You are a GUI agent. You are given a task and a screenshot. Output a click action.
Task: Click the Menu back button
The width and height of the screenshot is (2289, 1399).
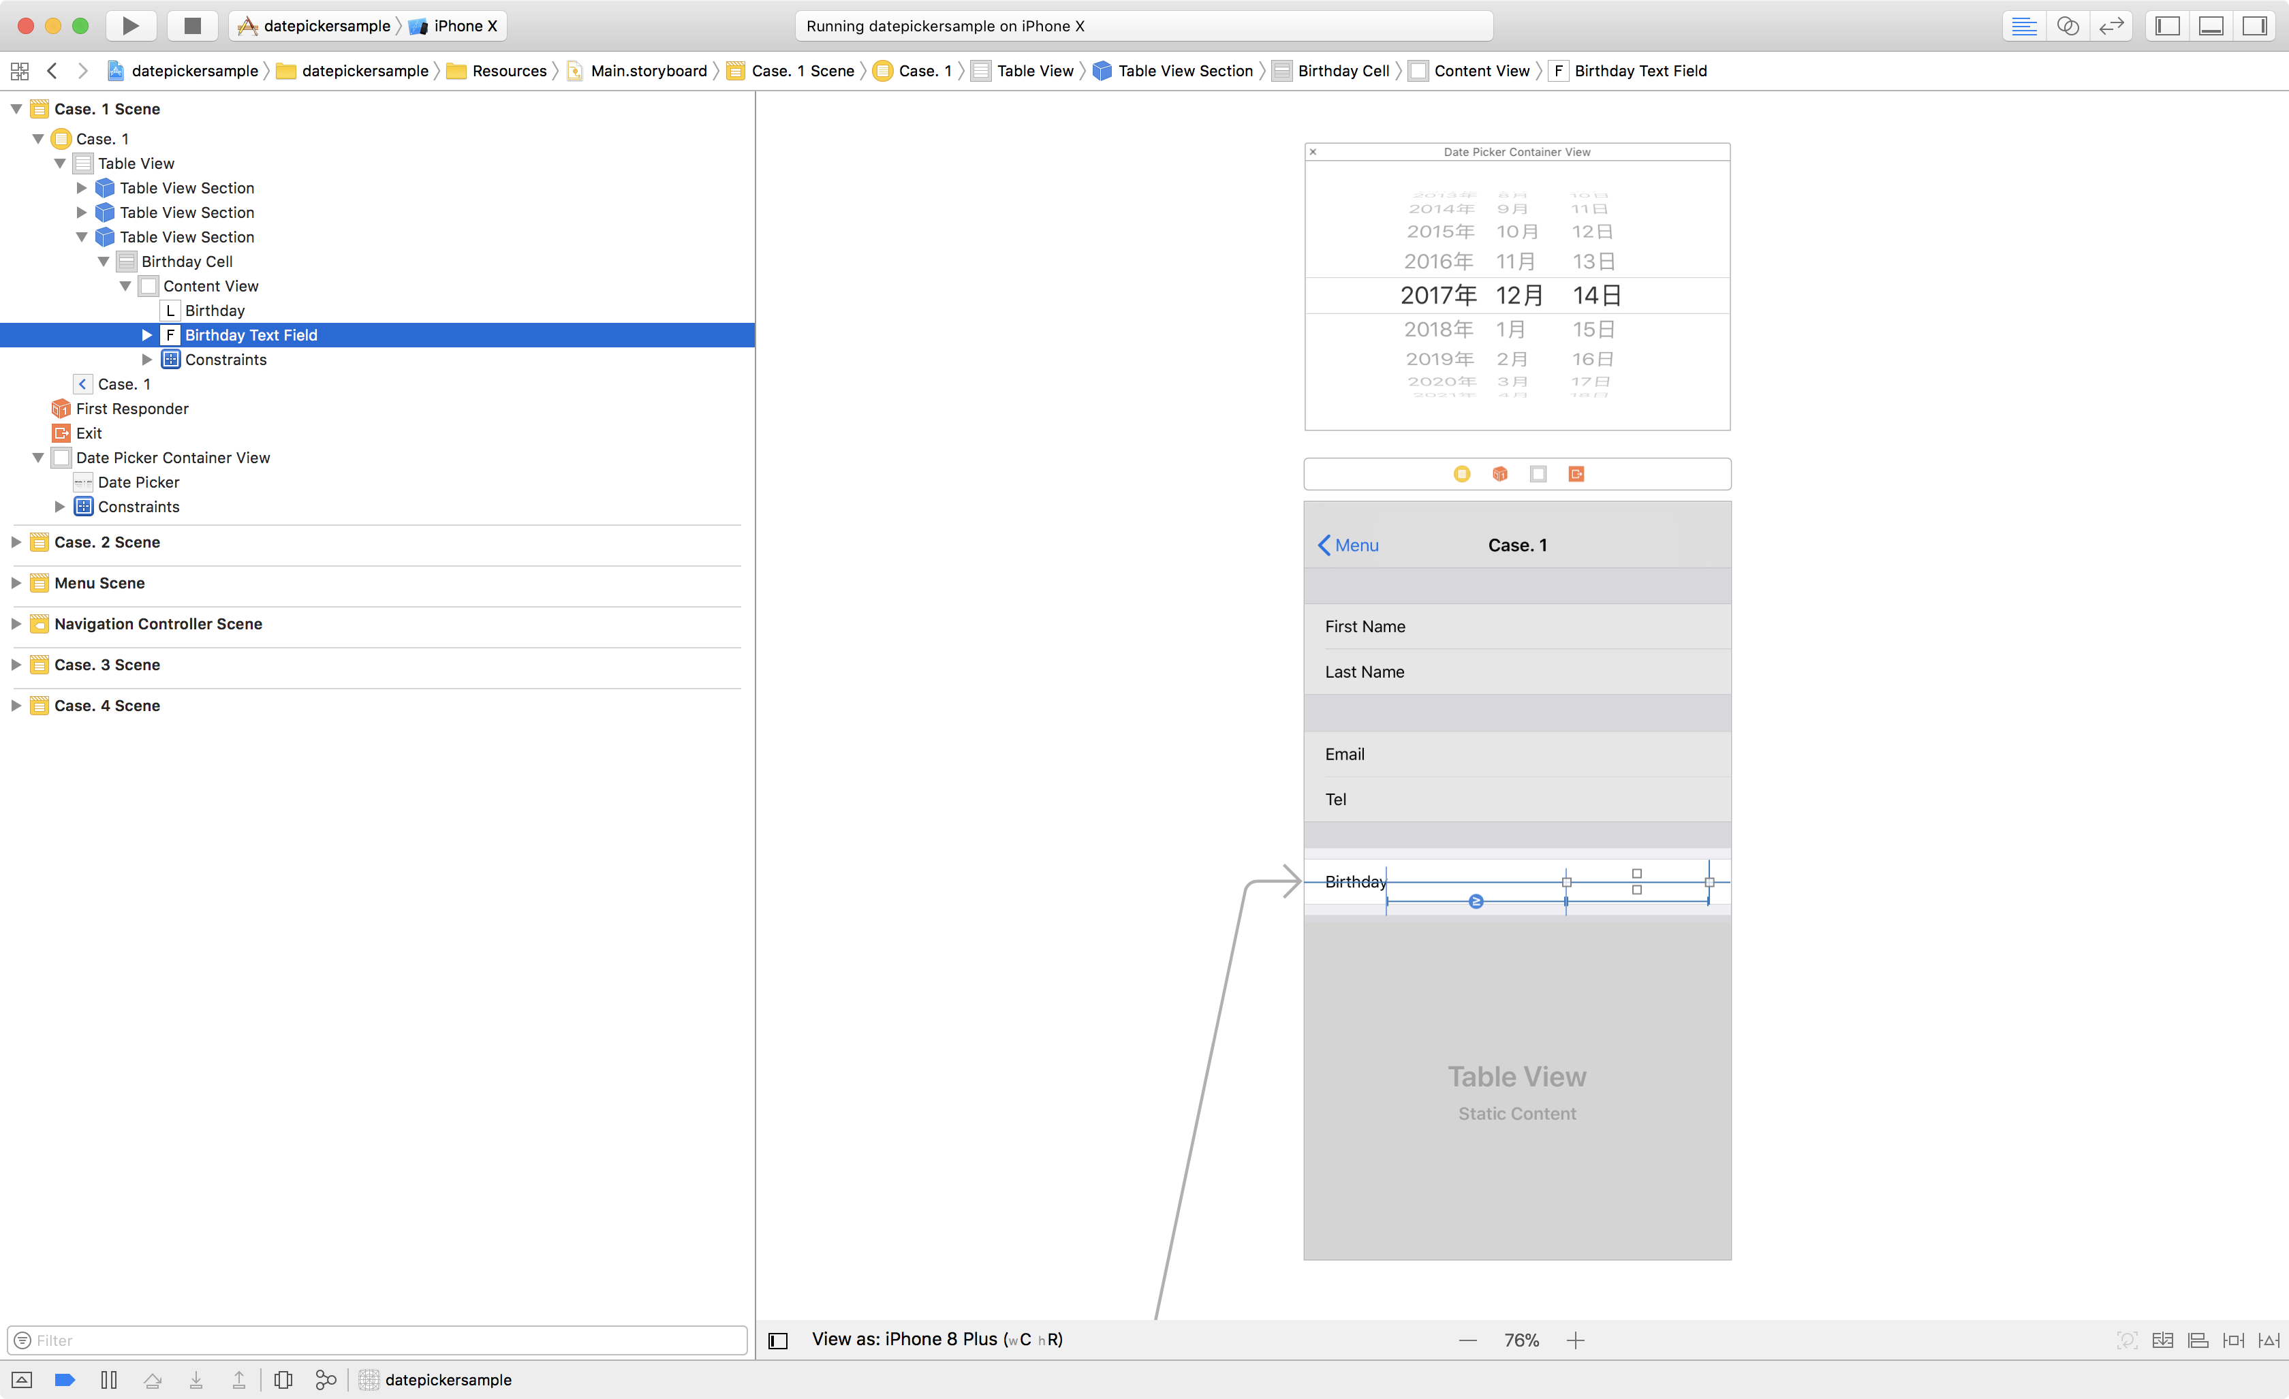(x=1348, y=546)
